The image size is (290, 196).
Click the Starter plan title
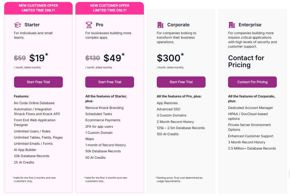[x=32, y=25]
